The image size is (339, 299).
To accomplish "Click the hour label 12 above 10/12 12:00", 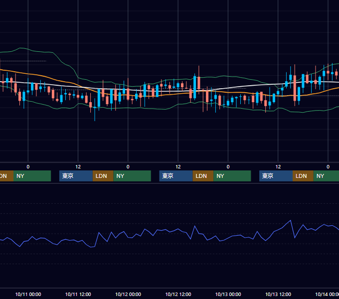I will [x=178, y=167].
